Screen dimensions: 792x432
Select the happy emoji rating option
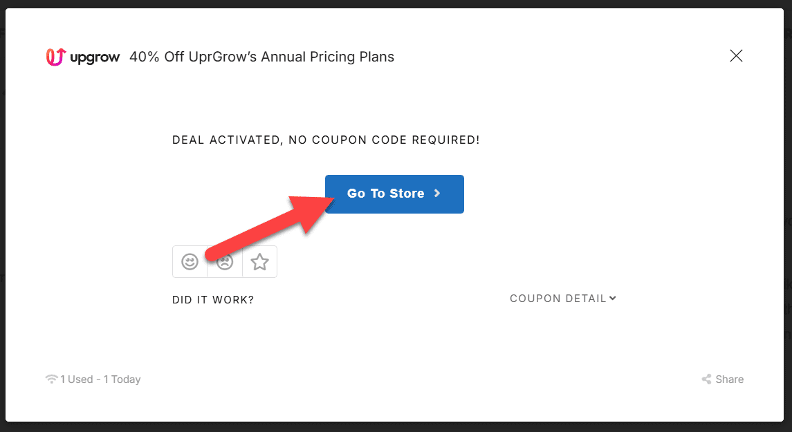pos(190,261)
